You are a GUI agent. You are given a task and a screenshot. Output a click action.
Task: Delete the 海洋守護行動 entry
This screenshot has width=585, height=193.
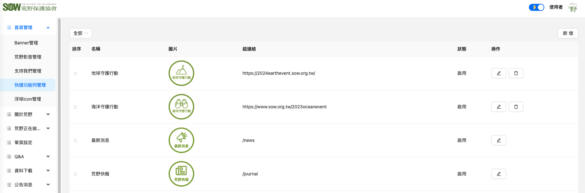click(x=516, y=107)
